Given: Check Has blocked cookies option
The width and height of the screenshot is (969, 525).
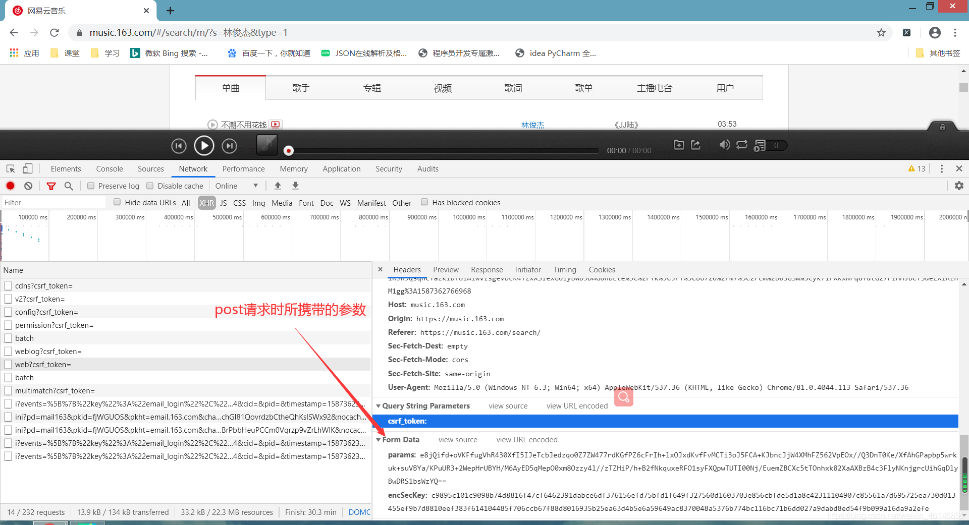Looking at the screenshot, I should [x=424, y=202].
